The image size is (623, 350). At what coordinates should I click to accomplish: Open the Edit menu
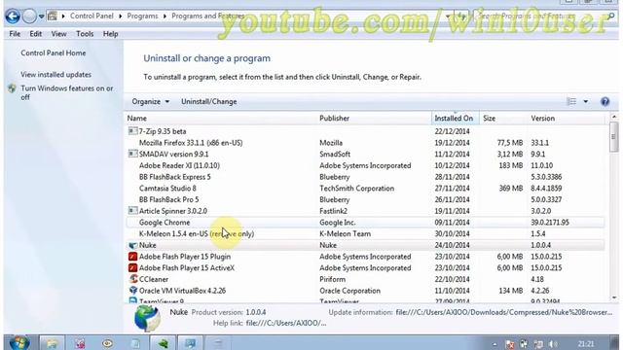point(35,34)
